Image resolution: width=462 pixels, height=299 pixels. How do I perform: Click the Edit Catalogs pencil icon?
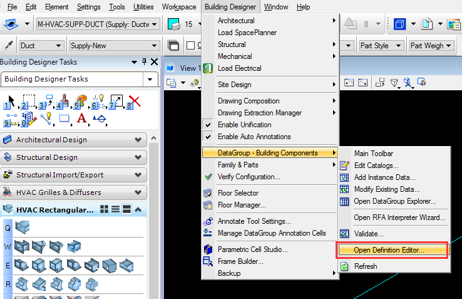344,165
